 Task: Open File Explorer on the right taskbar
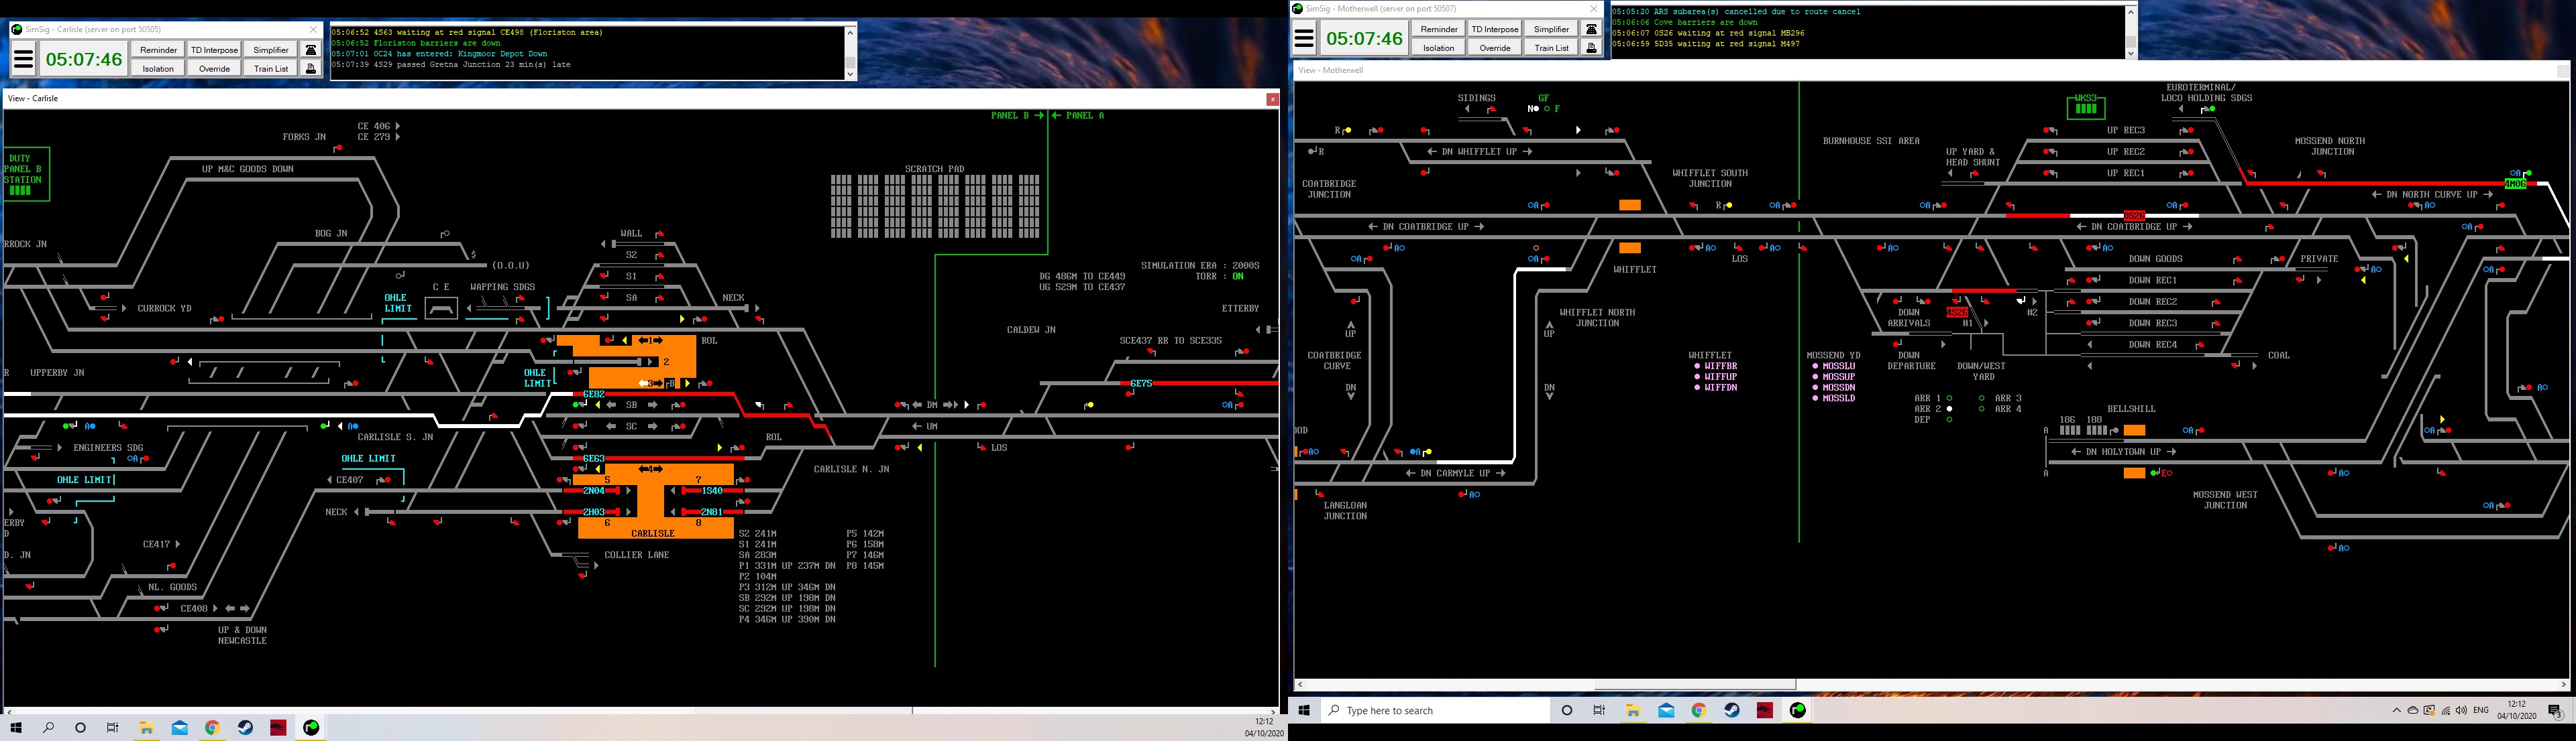pyautogui.click(x=1633, y=710)
